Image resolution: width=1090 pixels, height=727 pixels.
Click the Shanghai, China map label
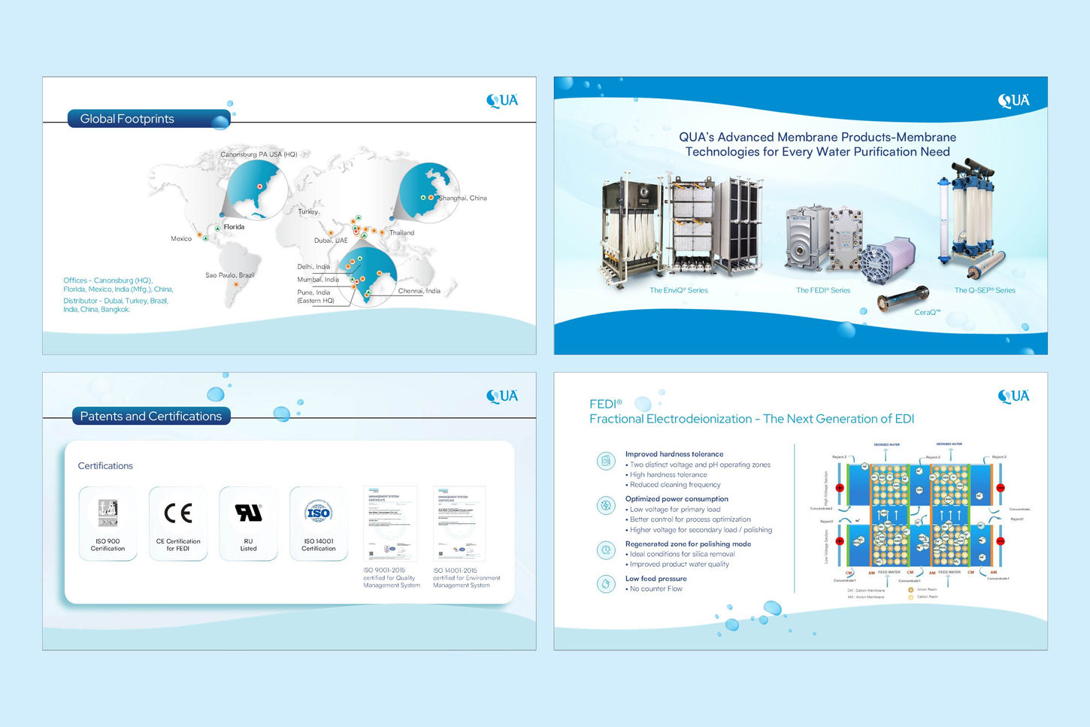463,198
